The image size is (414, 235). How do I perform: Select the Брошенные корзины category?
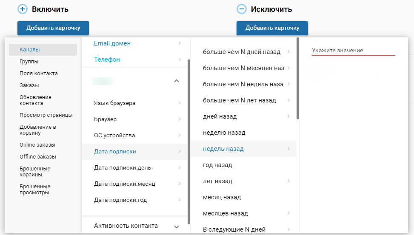pos(35,172)
